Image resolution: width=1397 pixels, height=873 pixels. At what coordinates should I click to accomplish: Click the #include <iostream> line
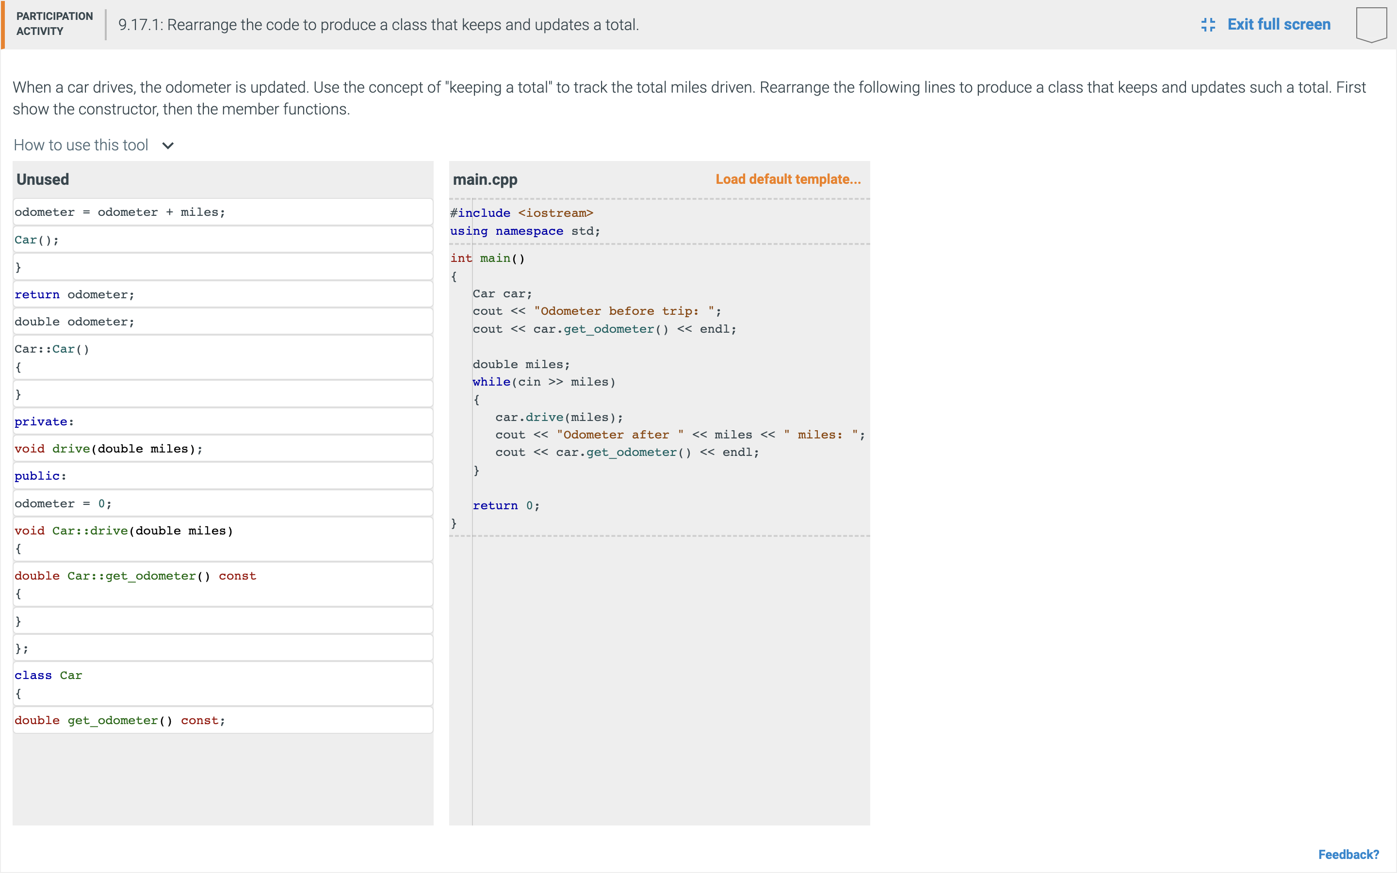point(521,213)
